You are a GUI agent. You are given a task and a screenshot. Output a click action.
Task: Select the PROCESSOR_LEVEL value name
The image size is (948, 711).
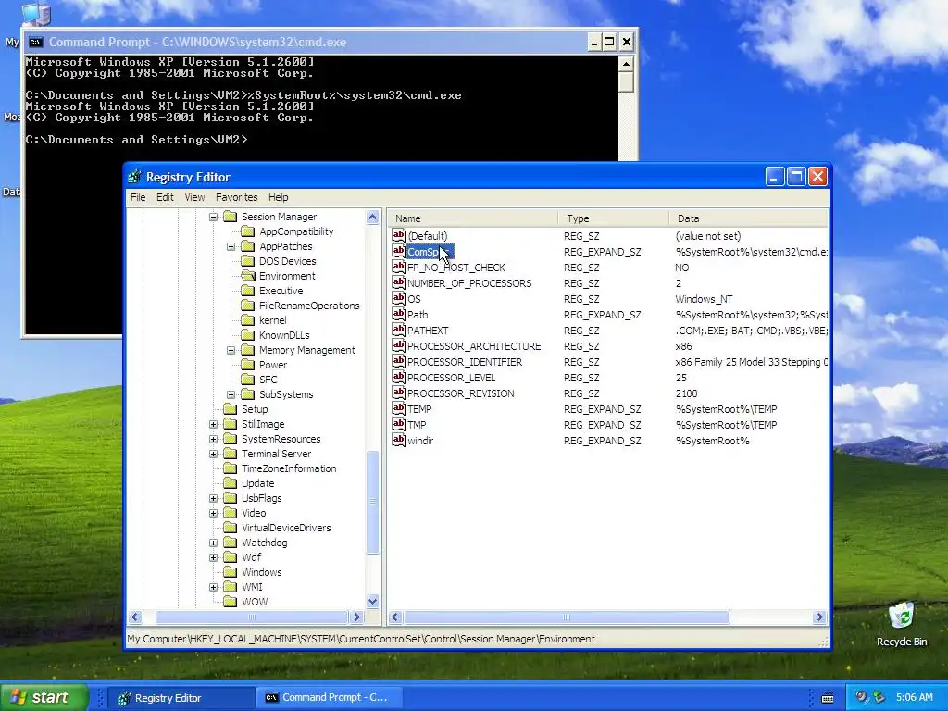coord(451,378)
